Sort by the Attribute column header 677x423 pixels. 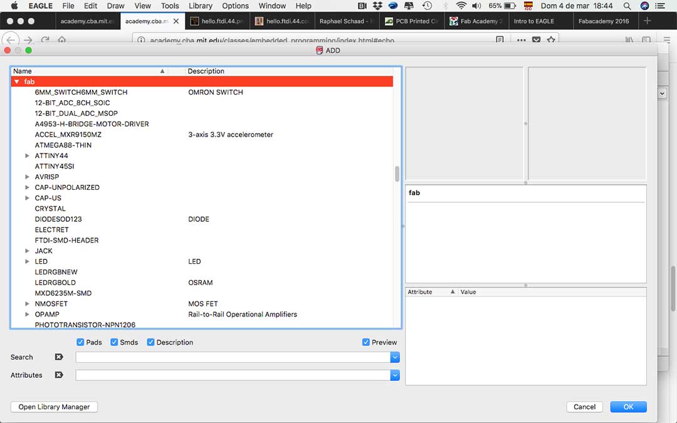pos(431,292)
